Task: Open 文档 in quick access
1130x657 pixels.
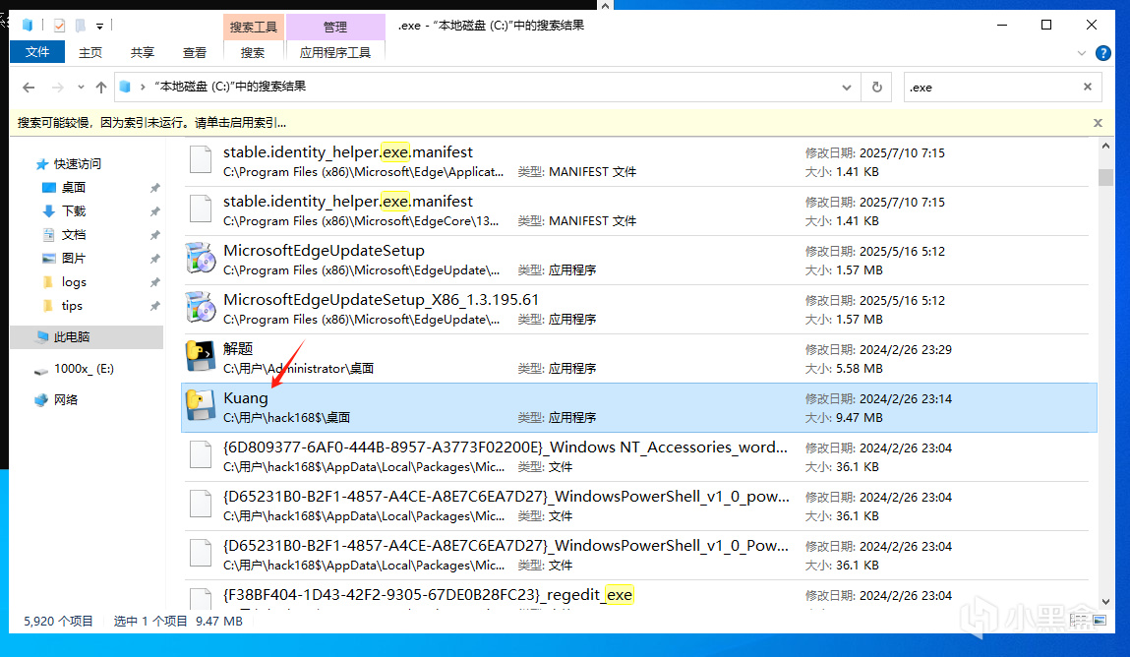Action: [x=73, y=235]
